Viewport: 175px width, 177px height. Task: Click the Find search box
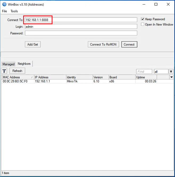144,71
